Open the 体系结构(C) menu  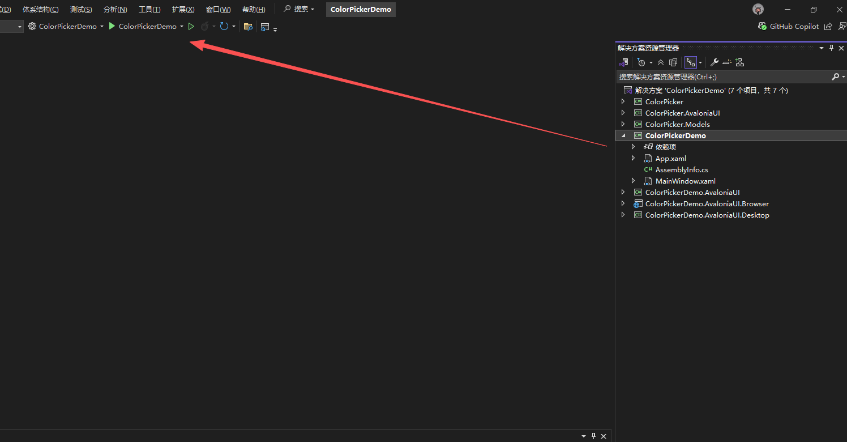41,10
